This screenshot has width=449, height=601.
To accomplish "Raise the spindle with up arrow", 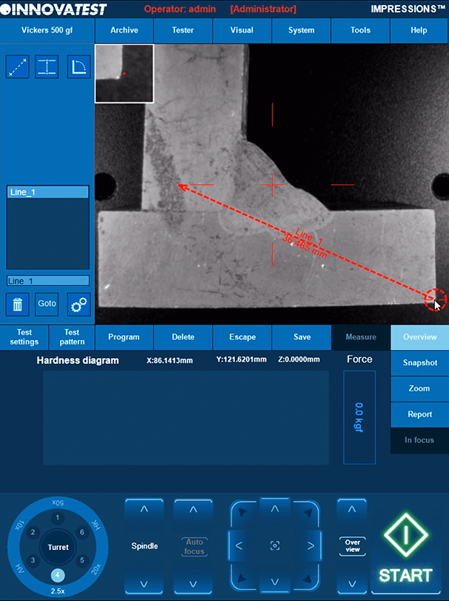I will click(x=144, y=510).
